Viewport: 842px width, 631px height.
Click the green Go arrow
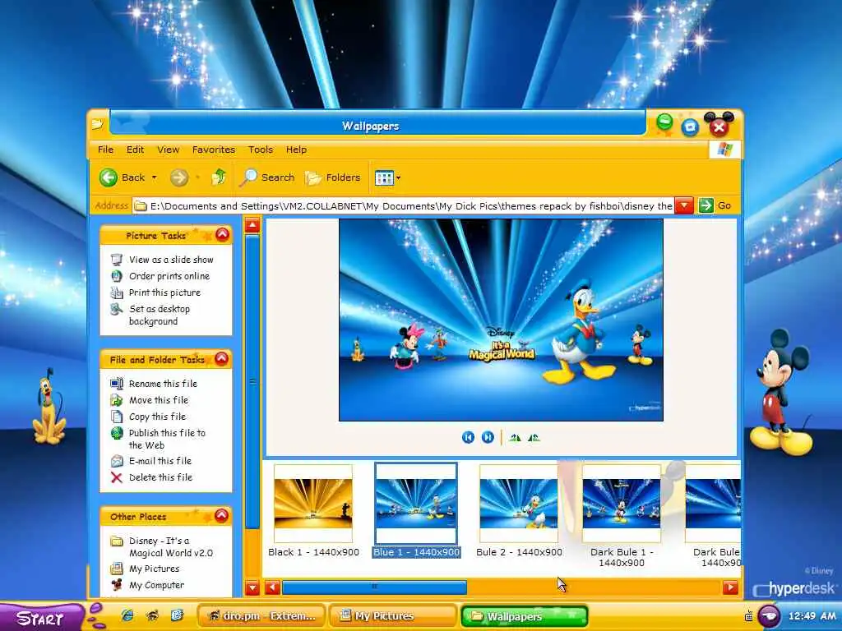pos(706,205)
